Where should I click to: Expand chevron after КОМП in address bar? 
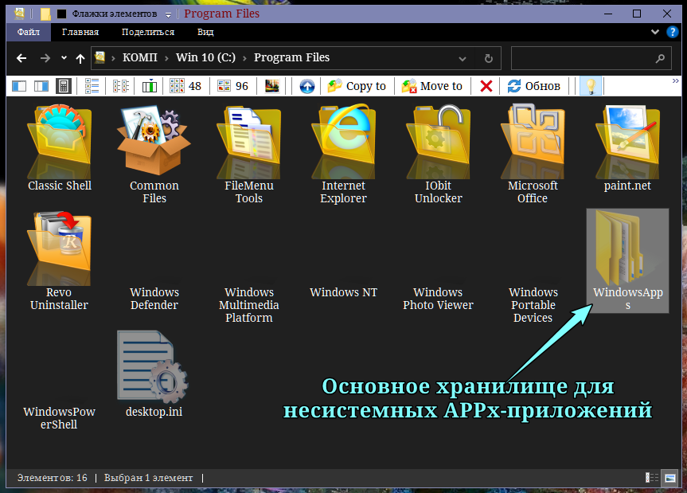pos(166,58)
